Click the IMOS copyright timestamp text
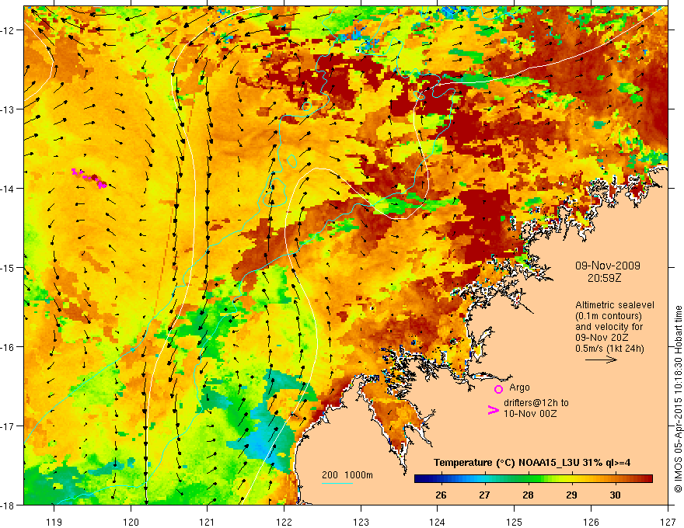This screenshot has height=528, width=684. coord(678,398)
